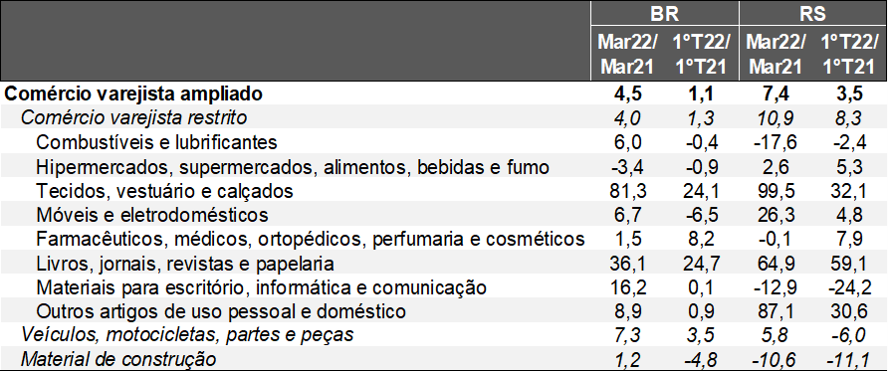Click the Material de construção row label
The image size is (888, 372).
pos(118,359)
